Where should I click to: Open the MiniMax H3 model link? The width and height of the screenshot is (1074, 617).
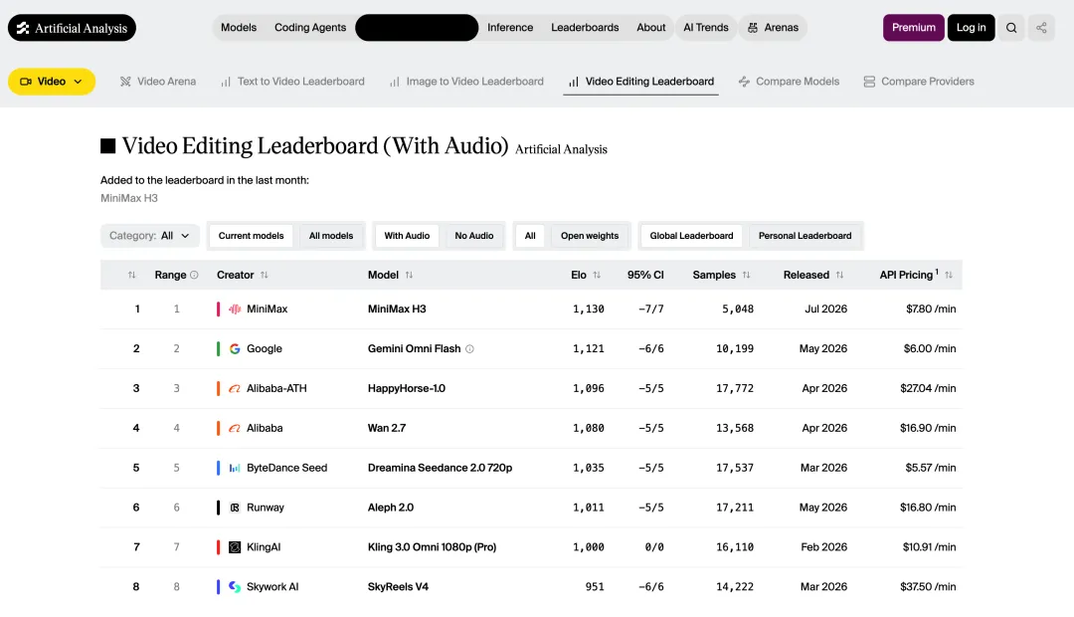397,309
